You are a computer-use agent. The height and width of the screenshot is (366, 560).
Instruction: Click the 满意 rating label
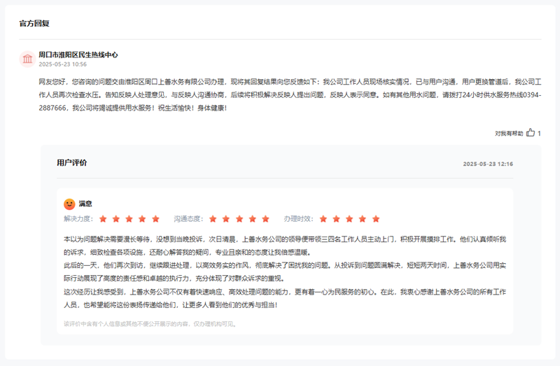pos(85,204)
